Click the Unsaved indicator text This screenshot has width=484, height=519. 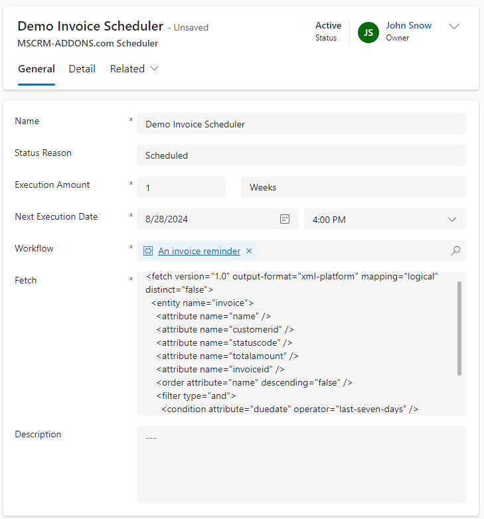pos(191,27)
